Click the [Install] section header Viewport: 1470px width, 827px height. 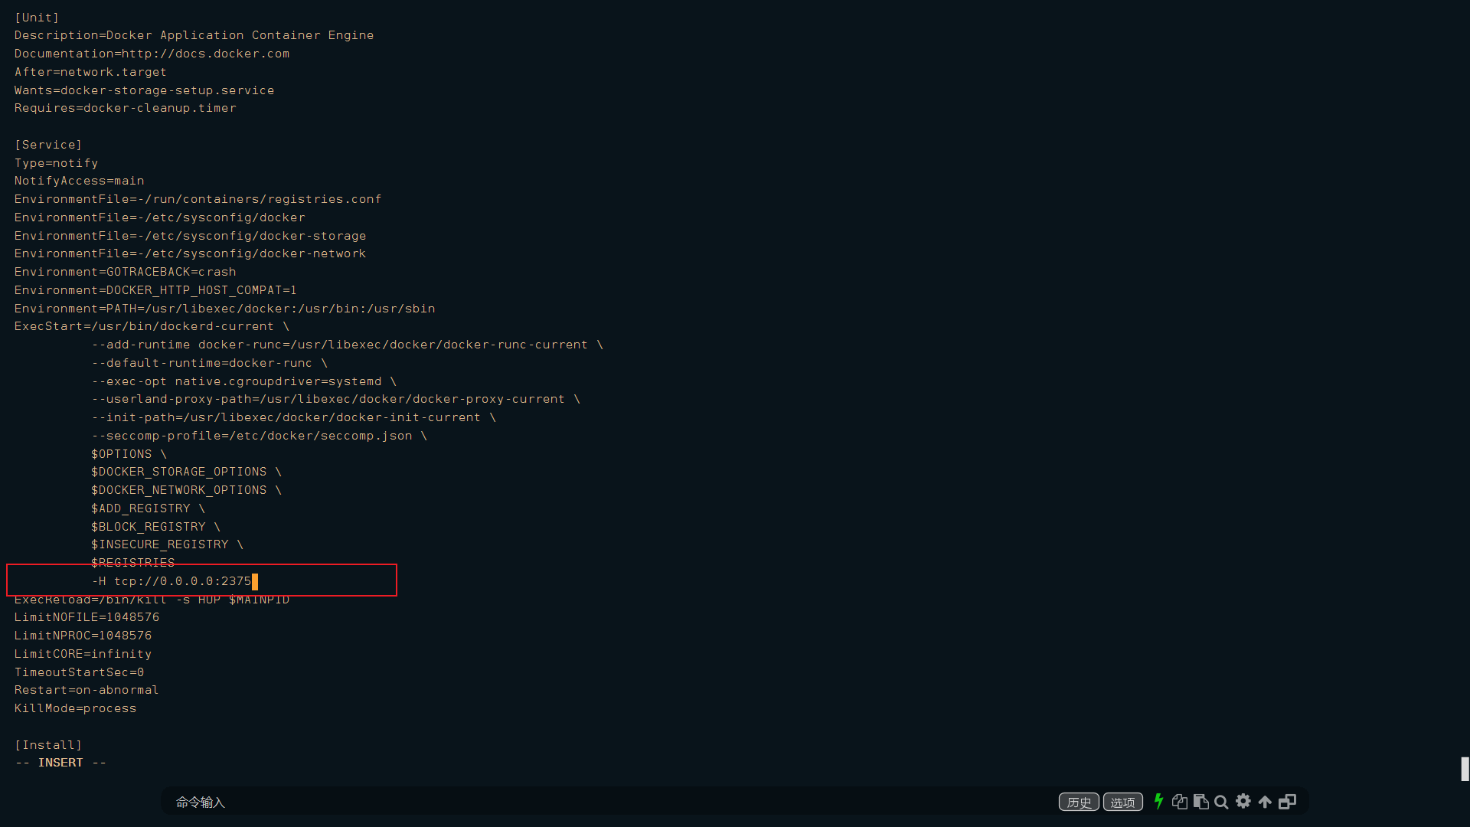48,745
